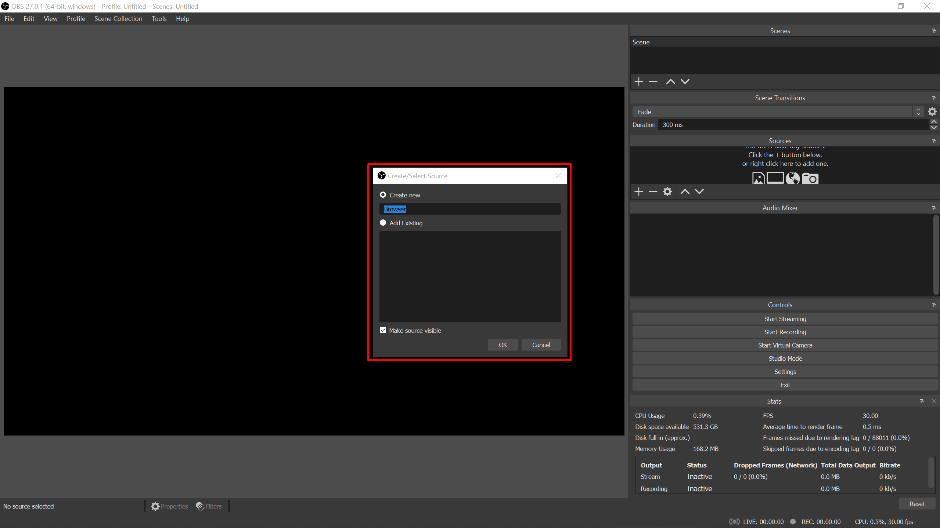Click the Stats output table scrollbar

[x=931, y=473]
